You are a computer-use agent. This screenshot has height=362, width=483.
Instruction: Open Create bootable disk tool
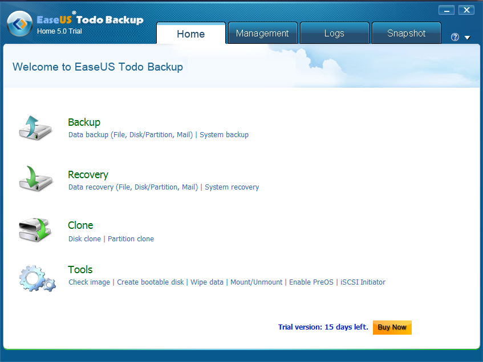coord(151,282)
